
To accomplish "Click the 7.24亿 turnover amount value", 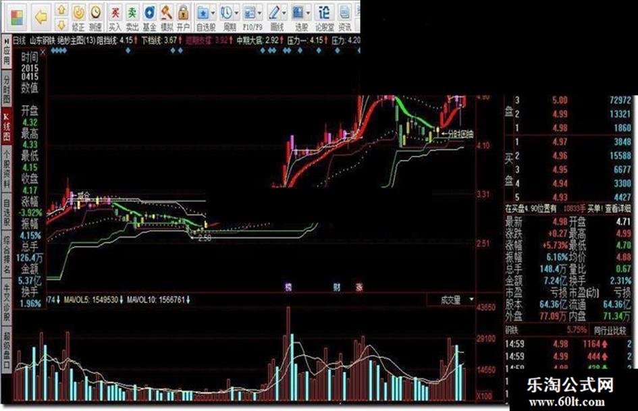I will tap(555, 280).
